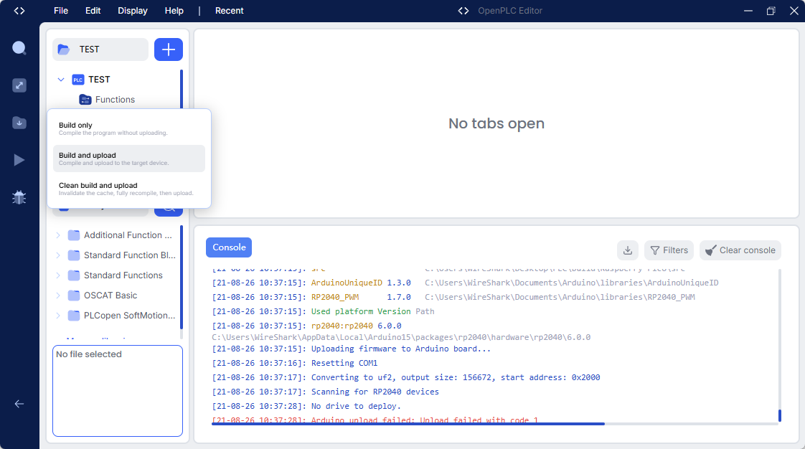The height and width of the screenshot is (449, 805).
Task: Expand OSCAT Basic library
Action: (x=58, y=295)
